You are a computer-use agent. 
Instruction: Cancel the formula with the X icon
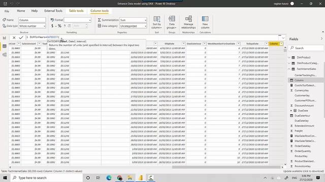click(14, 37)
